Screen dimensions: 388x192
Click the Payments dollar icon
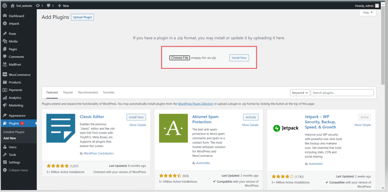pos(5,90)
